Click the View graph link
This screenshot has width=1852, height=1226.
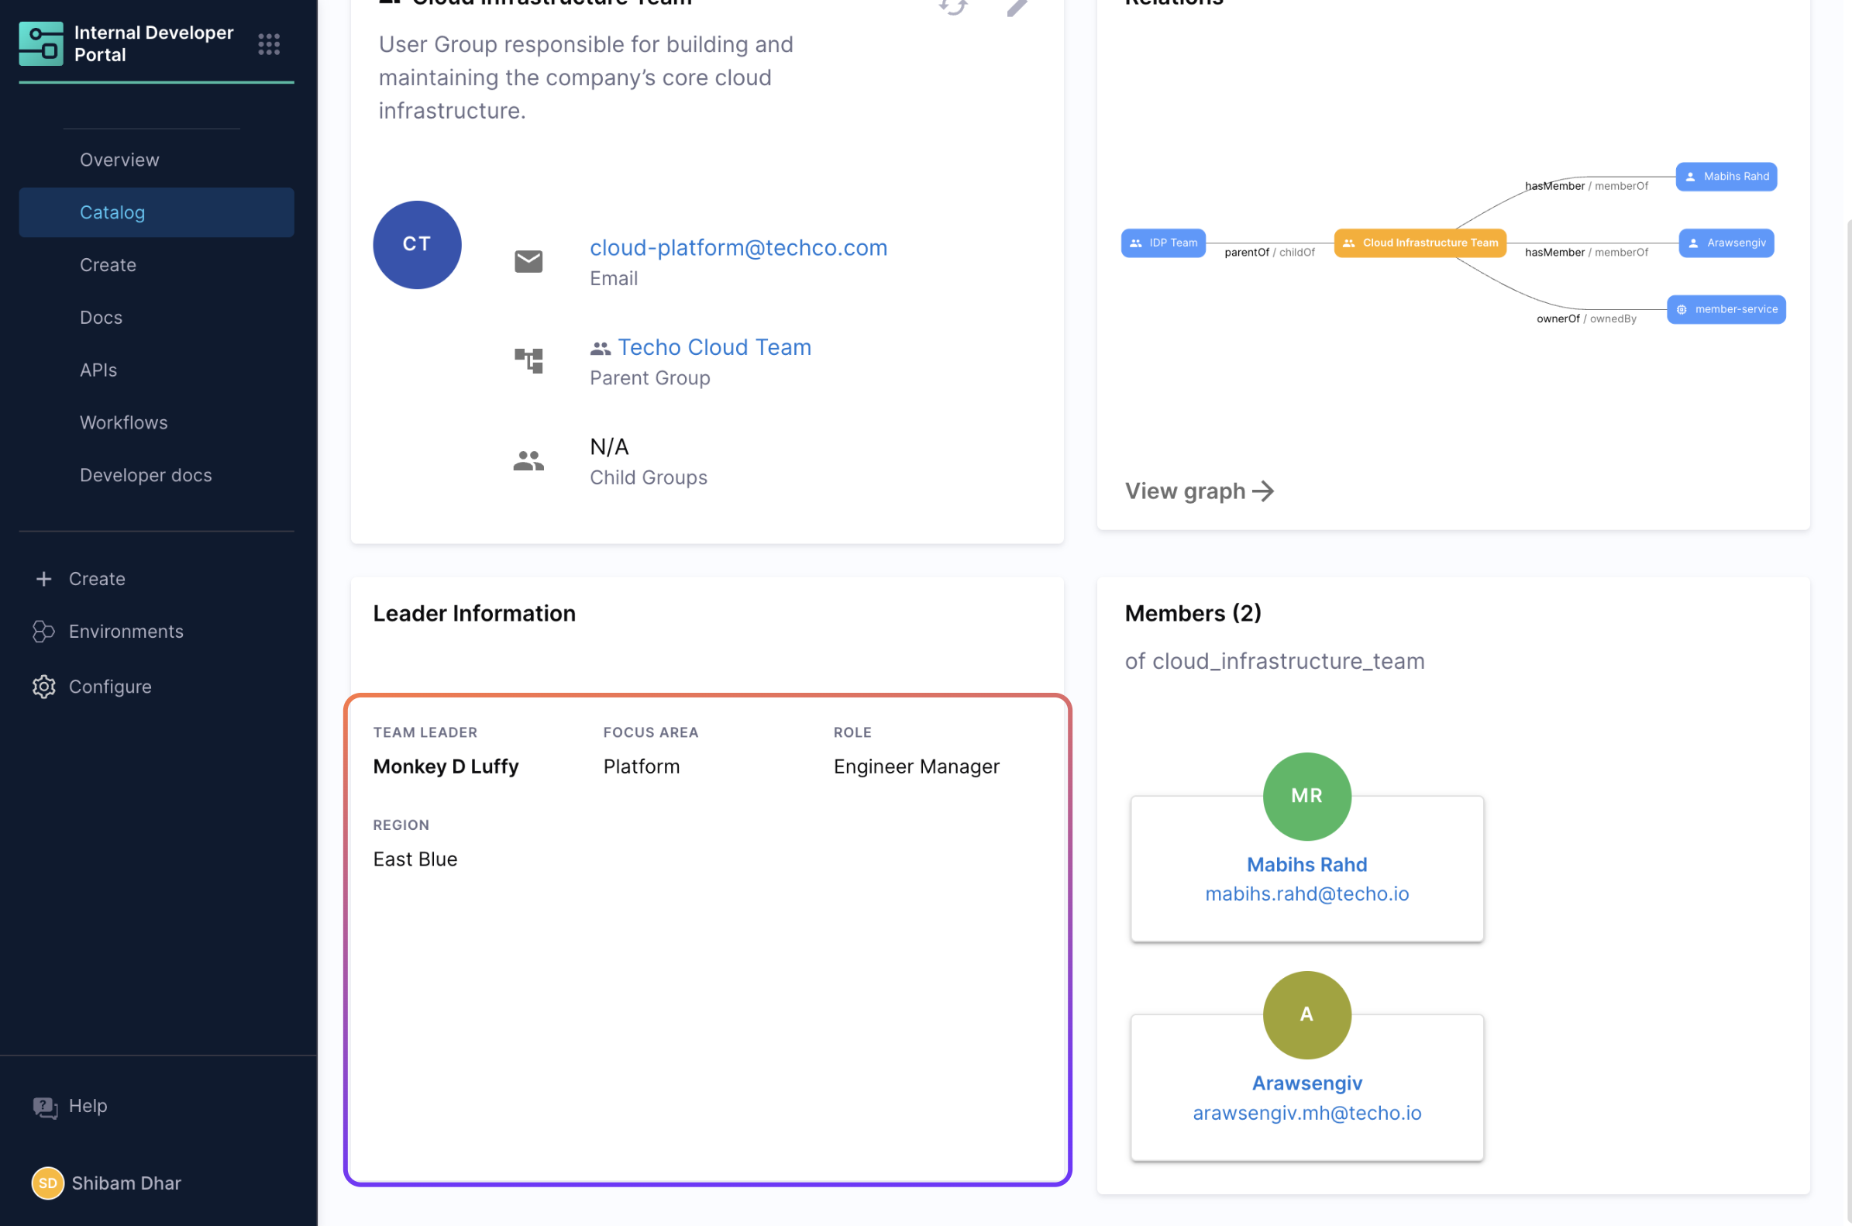pos(1199,491)
